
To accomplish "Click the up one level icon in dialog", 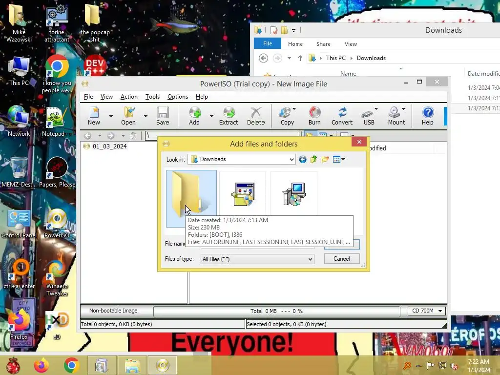I will (x=314, y=159).
